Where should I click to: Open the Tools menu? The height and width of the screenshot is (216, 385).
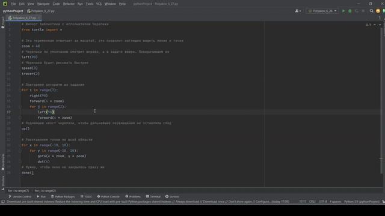coord(90,4)
